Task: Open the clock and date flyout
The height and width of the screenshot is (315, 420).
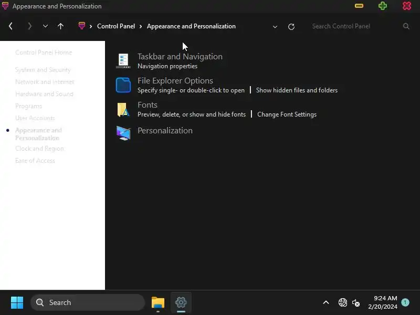Action: pos(383,302)
